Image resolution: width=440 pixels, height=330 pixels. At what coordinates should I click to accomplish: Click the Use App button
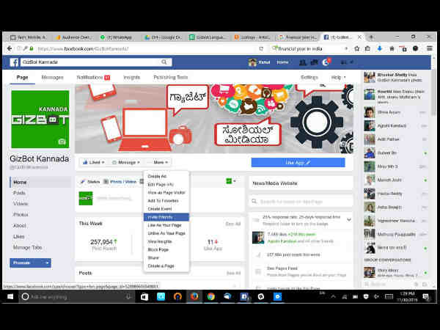(x=298, y=163)
